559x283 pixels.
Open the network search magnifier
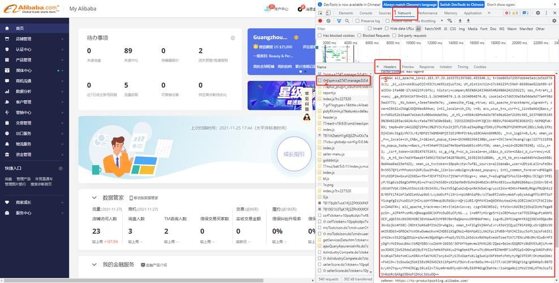[x=347, y=21]
